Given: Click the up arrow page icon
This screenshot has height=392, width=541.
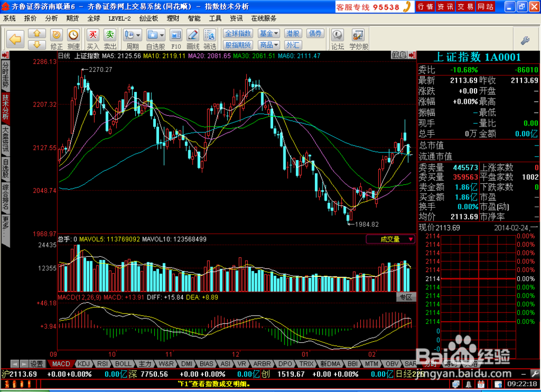Looking at the screenshot, I should pyautogui.click(x=37, y=34).
